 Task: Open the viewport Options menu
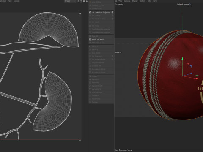pyautogui.click(x=143, y=1)
